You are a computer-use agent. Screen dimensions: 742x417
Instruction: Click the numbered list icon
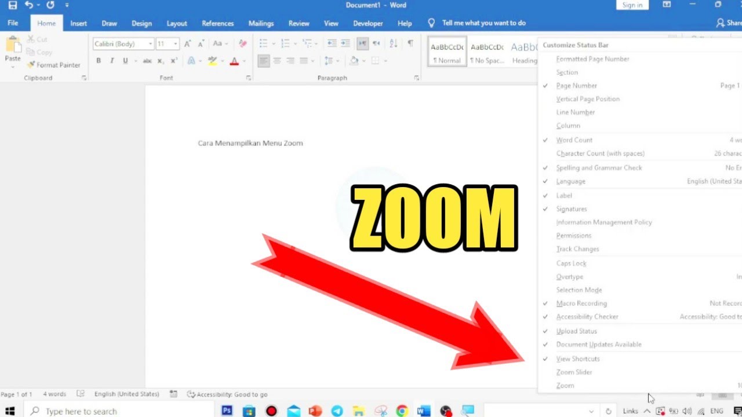click(285, 44)
